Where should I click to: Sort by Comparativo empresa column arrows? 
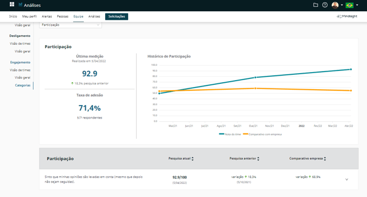(x=325, y=159)
